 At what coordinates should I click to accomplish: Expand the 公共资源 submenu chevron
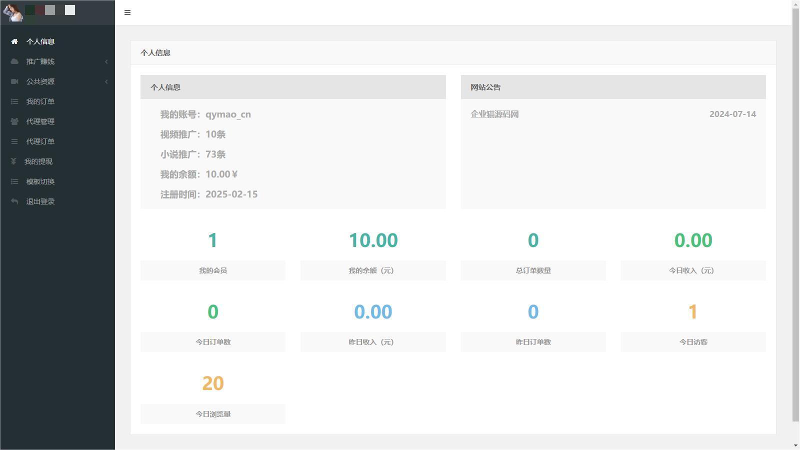pyautogui.click(x=106, y=81)
